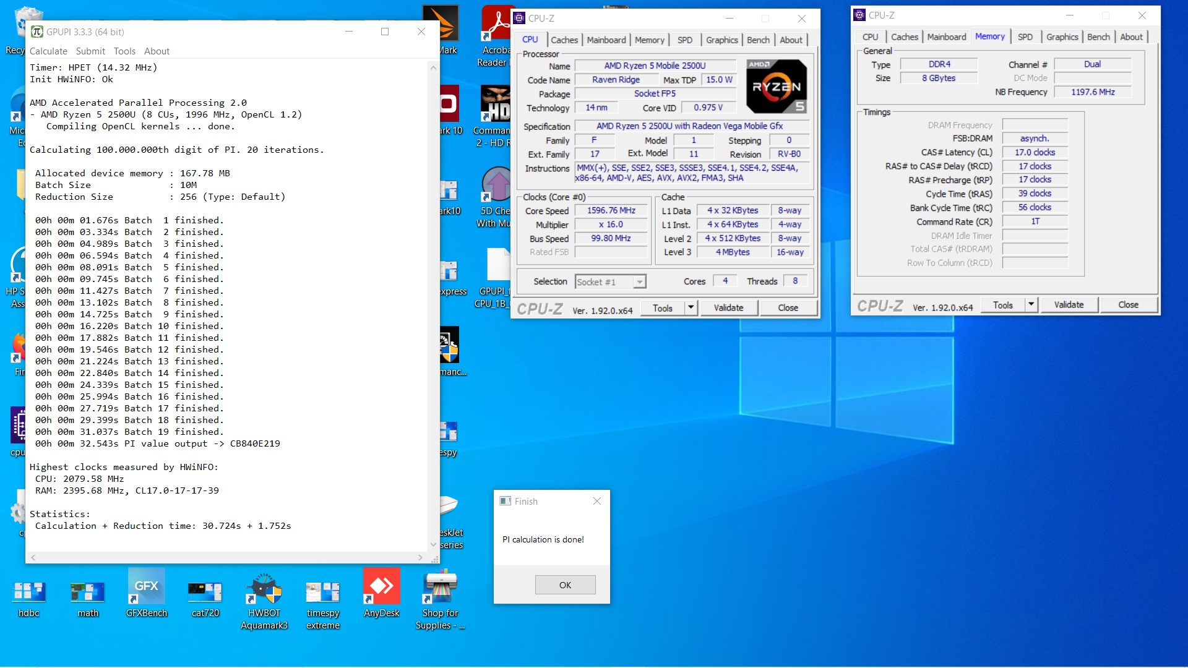Click Tools button in right CPU-Z
Viewport: 1188px width, 668px height.
point(1002,304)
